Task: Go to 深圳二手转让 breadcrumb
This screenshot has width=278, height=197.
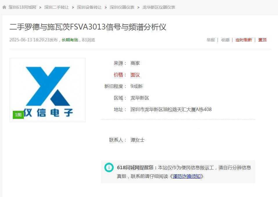Action: click(56, 7)
